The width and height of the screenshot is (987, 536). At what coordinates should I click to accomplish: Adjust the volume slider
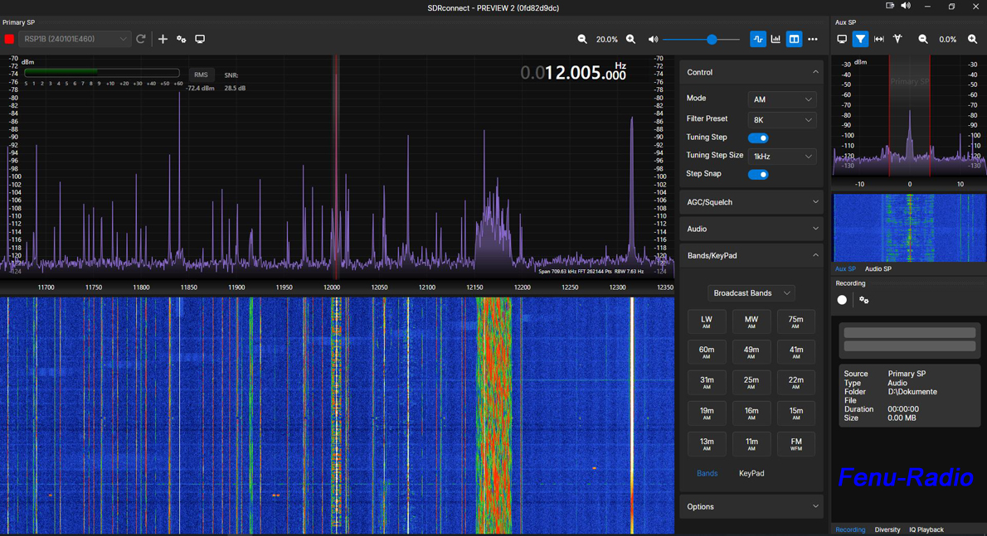click(712, 39)
